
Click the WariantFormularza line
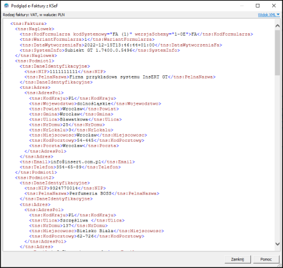click(87, 40)
